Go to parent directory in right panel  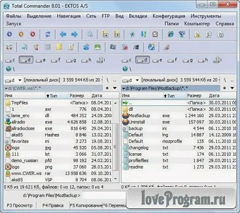coord(232,80)
